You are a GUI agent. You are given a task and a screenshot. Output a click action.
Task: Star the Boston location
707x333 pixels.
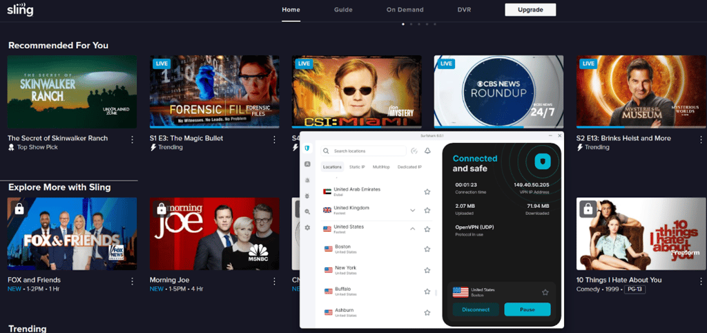click(x=427, y=249)
